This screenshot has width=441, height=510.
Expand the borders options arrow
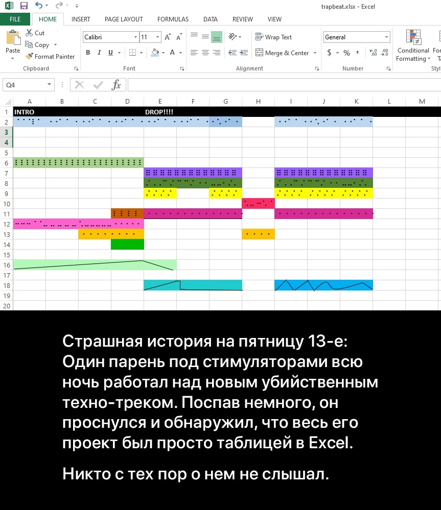click(x=141, y=53)
